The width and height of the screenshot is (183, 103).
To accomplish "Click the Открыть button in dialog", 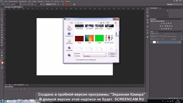I will (112, 54).
